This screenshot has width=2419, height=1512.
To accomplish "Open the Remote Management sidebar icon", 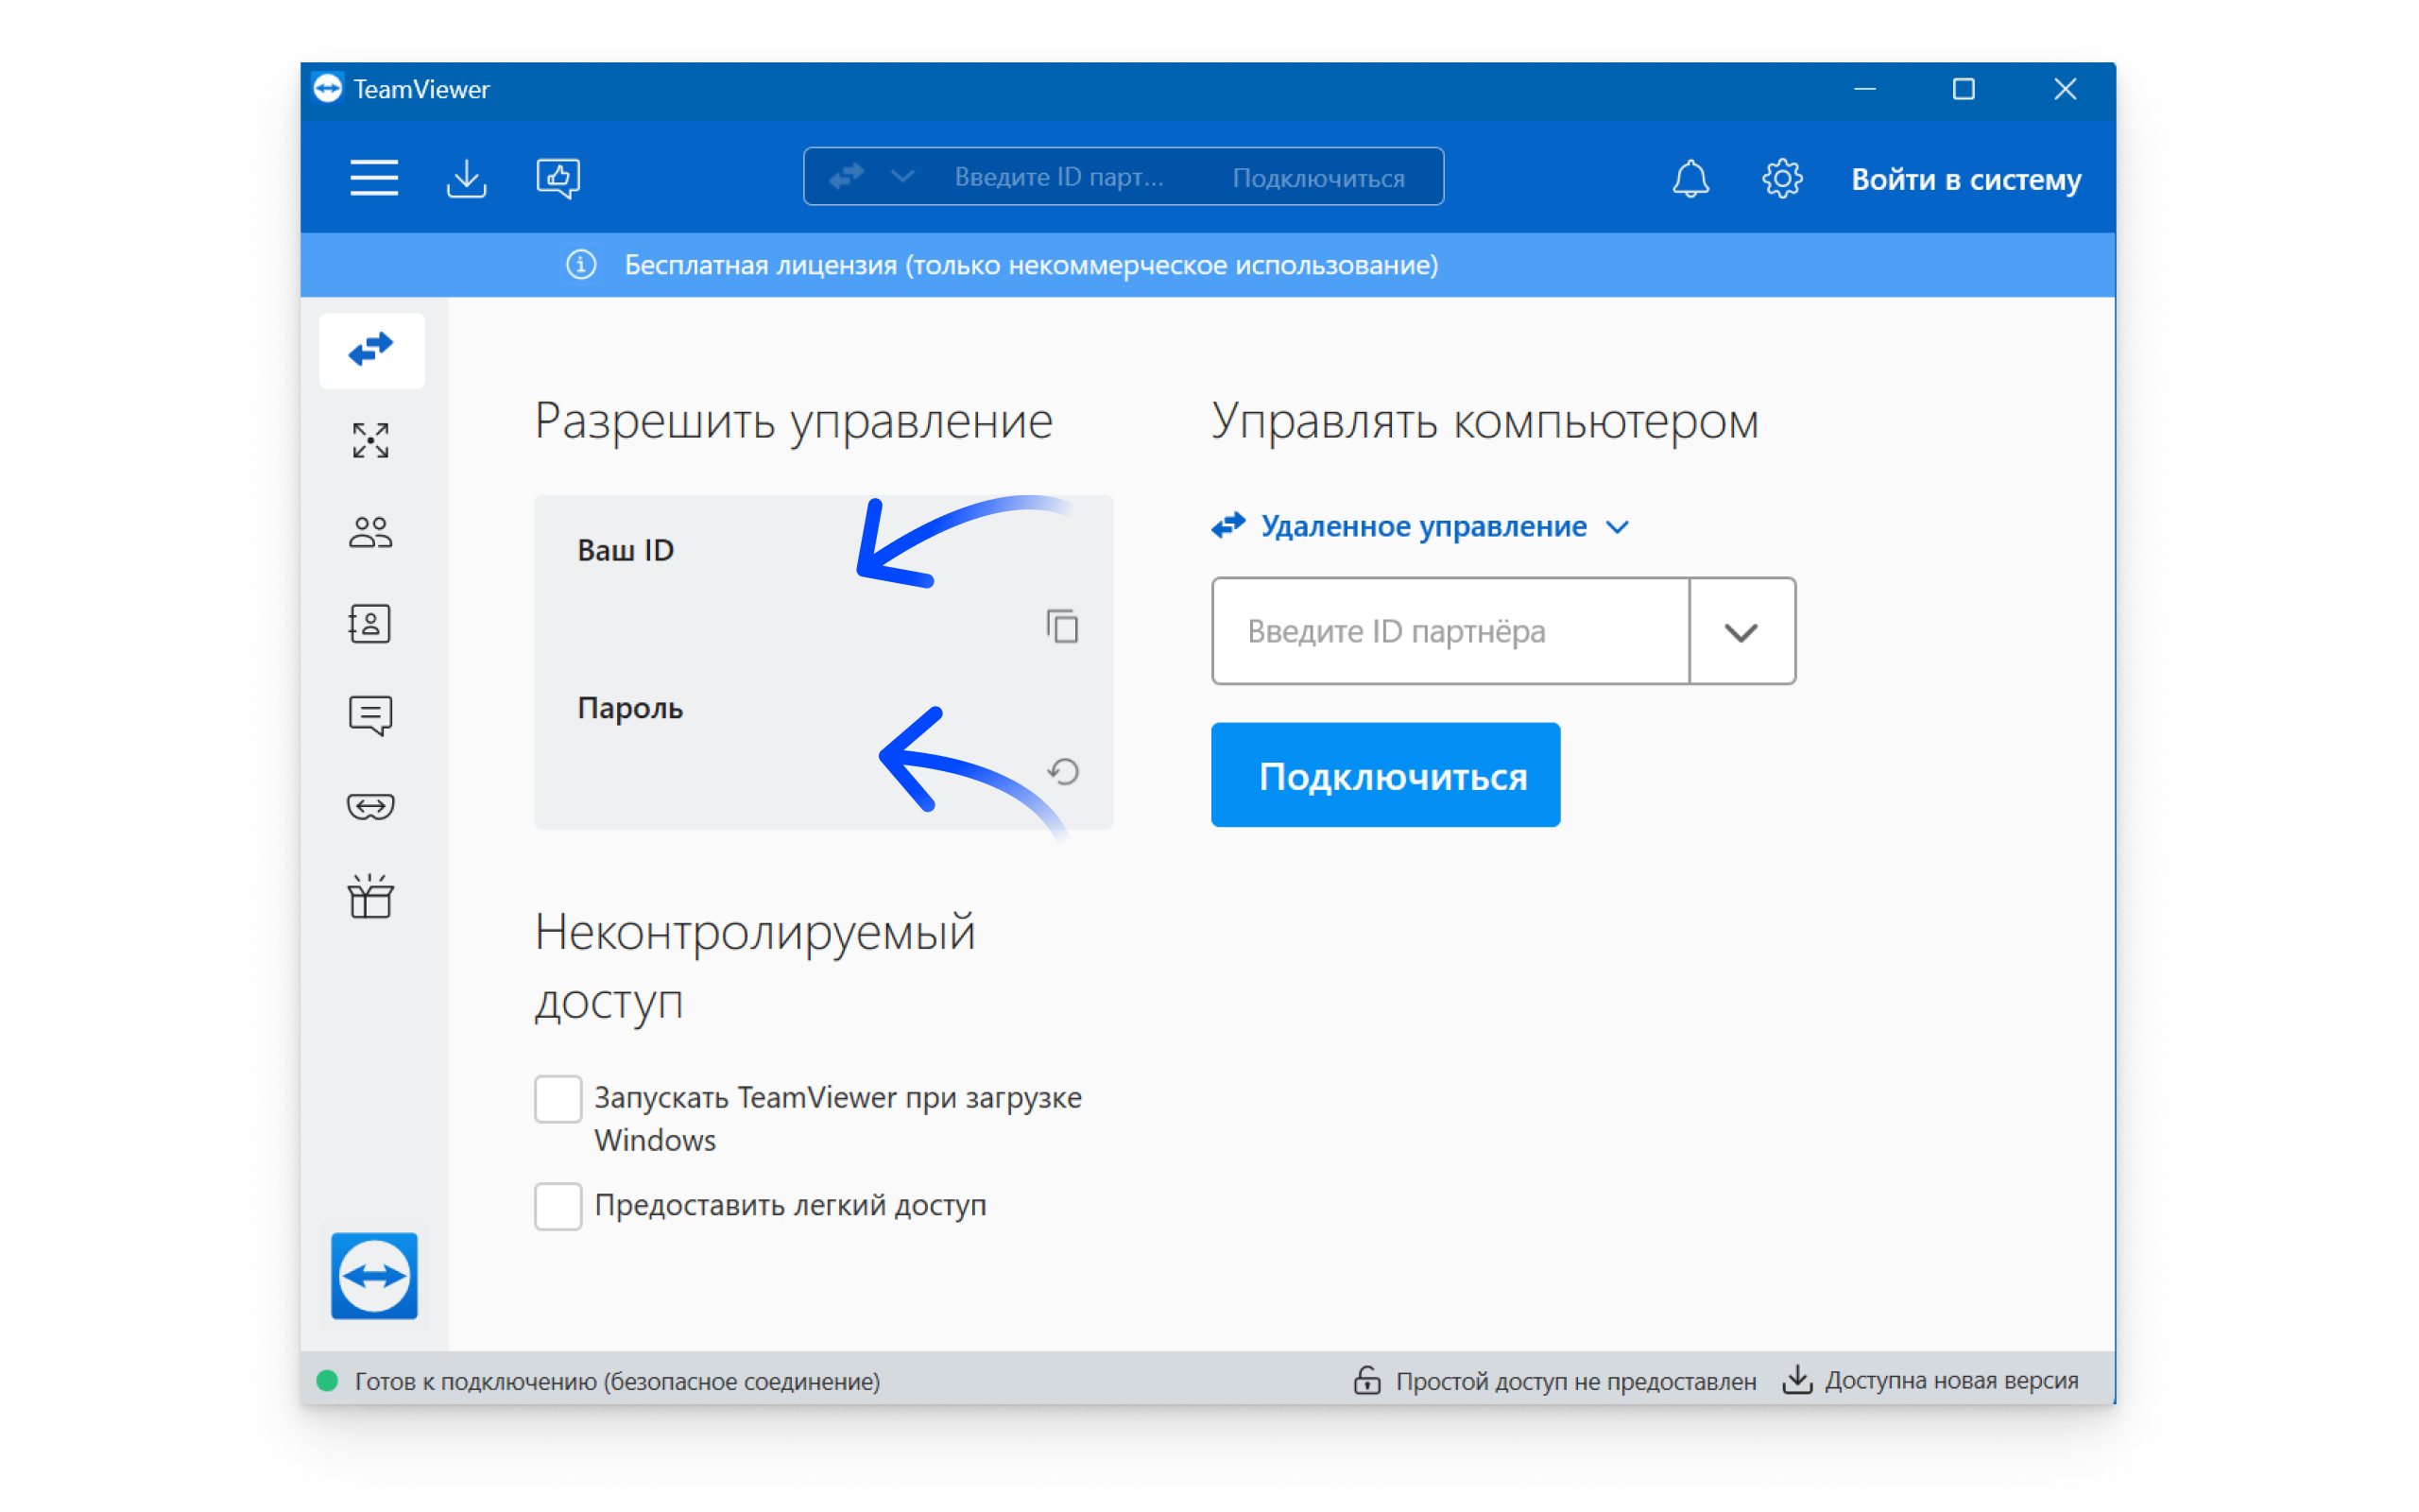I will click(370, 440).
